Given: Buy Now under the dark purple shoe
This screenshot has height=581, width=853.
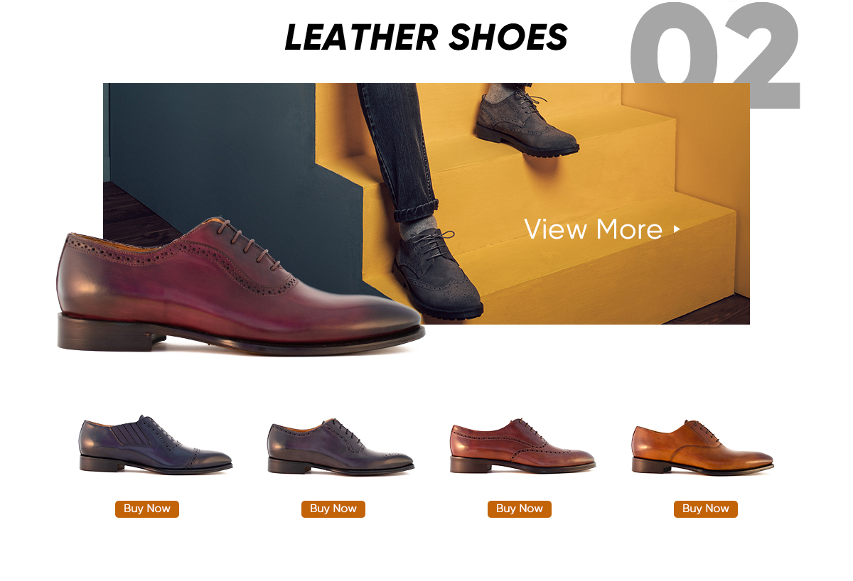Looking at the screenshot, I should 333,509.
